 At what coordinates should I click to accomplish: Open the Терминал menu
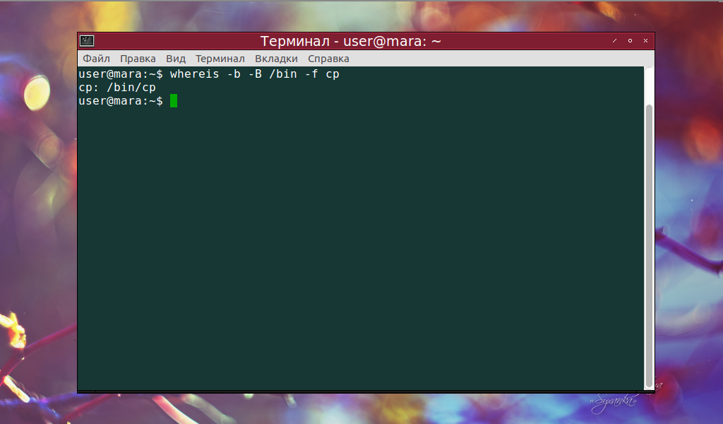coord(221,59)
